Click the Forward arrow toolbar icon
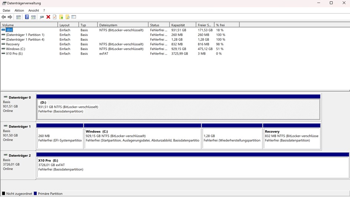350x197 pixels. click(x=10, y=17)
